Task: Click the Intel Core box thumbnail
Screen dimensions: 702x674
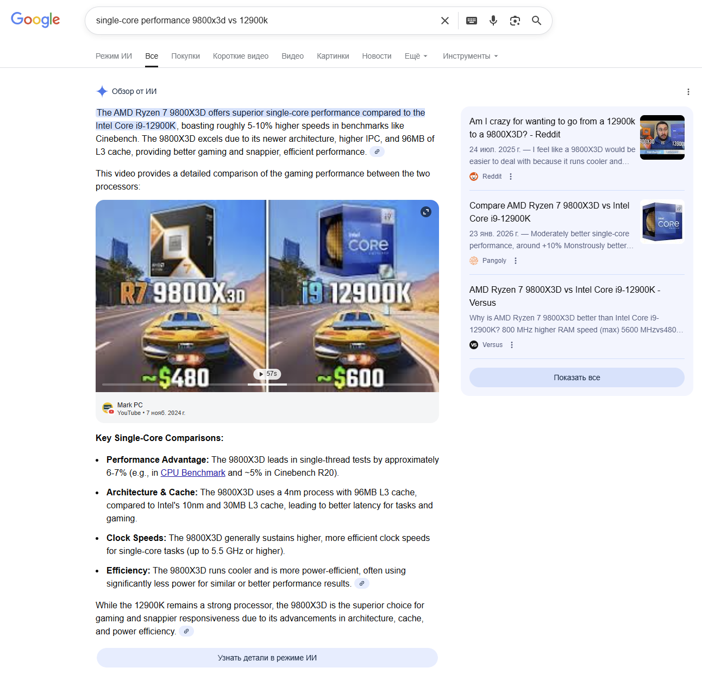Action: coord(662,222)
